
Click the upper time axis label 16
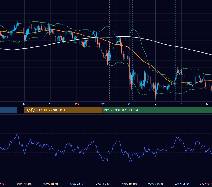[24, 104]
